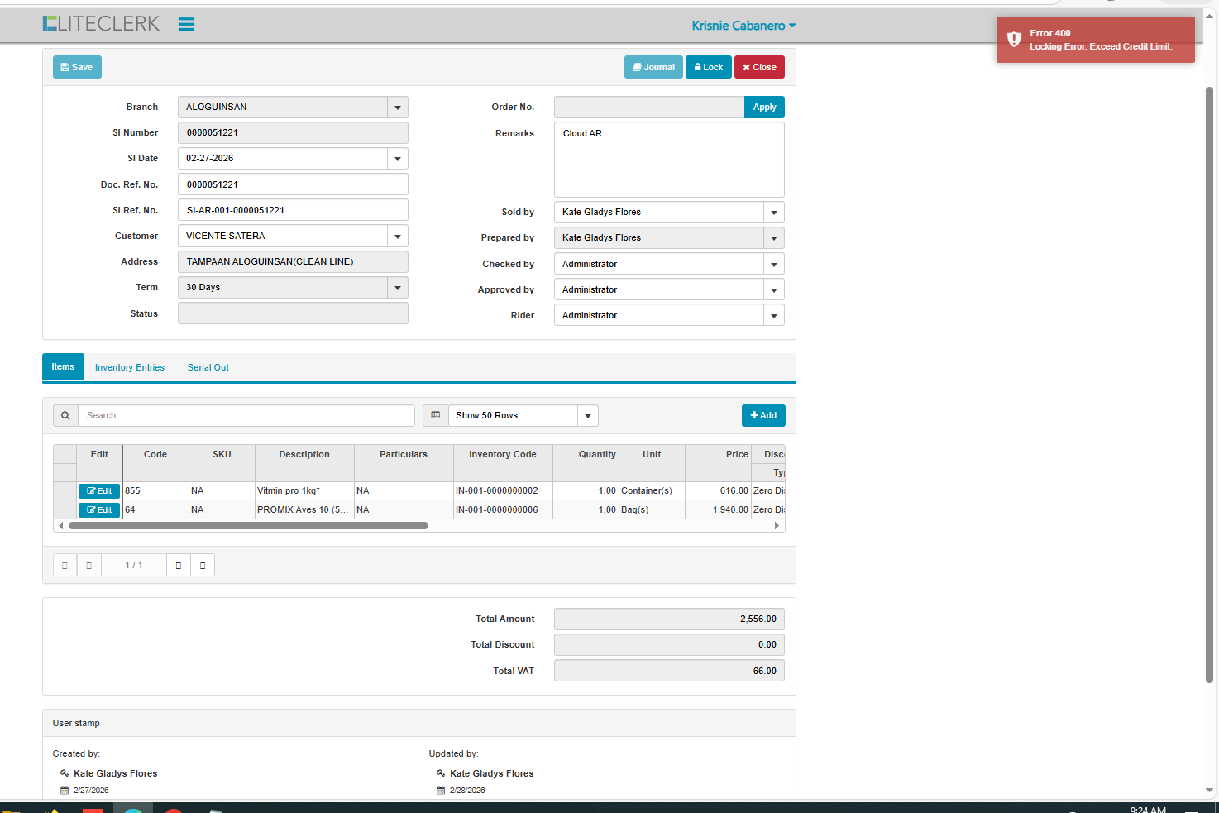Click the Add item button
Image resolution: width=1219 pixels, height=813 pixels.
[x=763, y=416]
